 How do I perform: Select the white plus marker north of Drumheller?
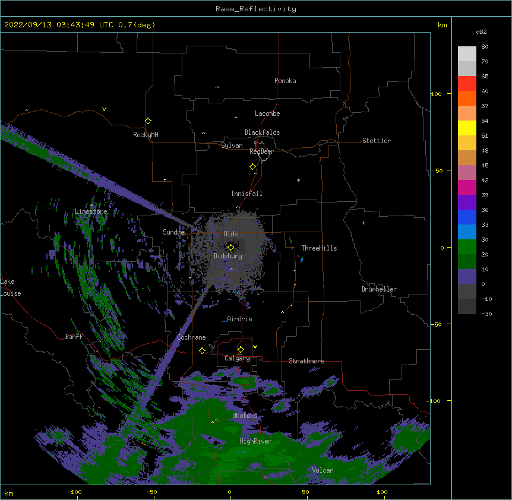point(364,223)
